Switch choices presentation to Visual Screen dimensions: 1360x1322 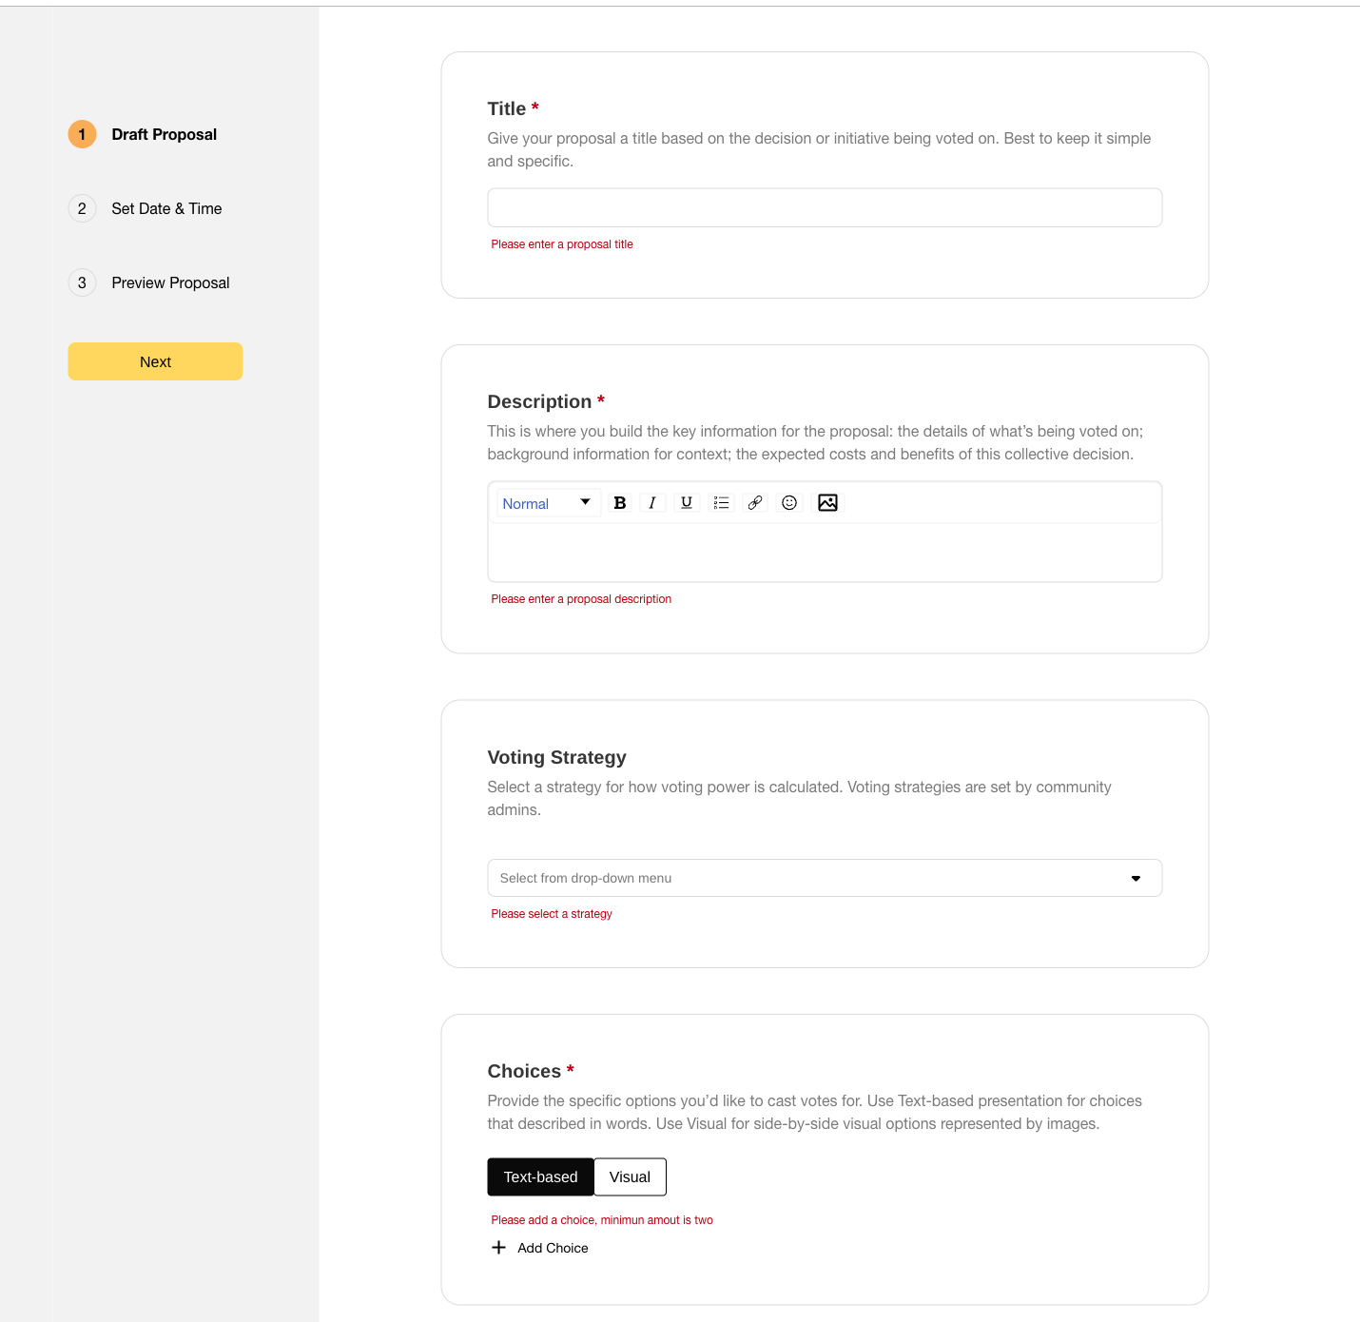(x=630, y=1176)
